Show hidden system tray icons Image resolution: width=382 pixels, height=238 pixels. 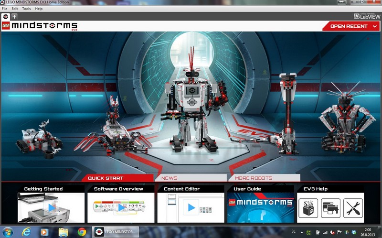click(x=302, y=232)
